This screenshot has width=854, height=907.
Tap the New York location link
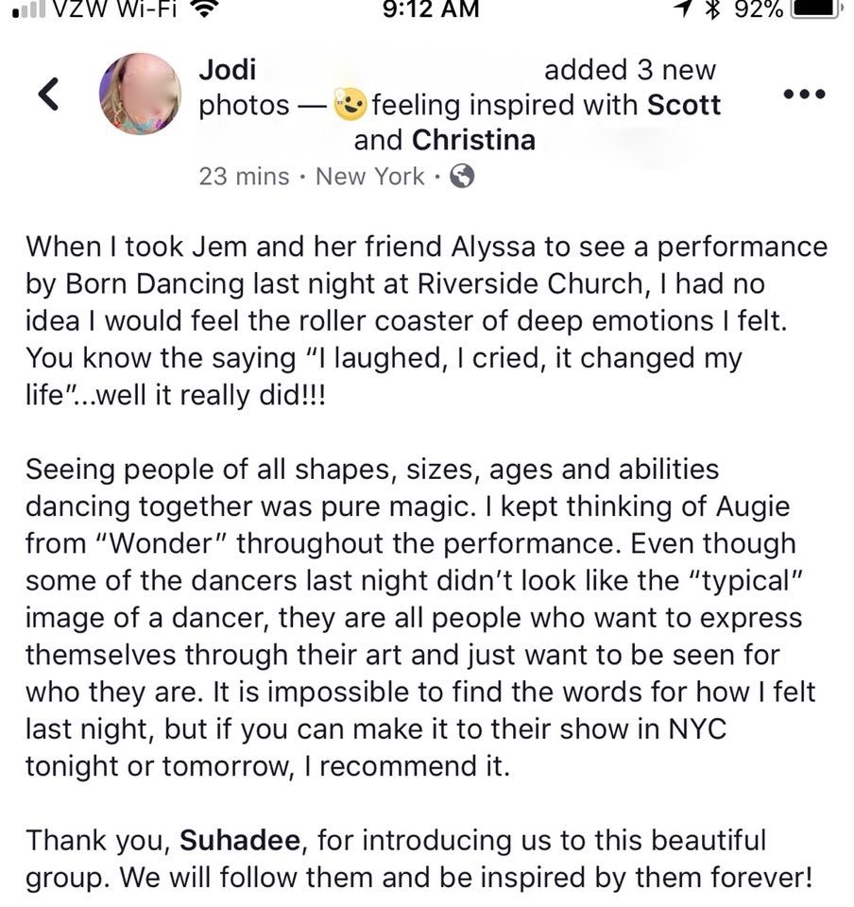pos(370,176)
